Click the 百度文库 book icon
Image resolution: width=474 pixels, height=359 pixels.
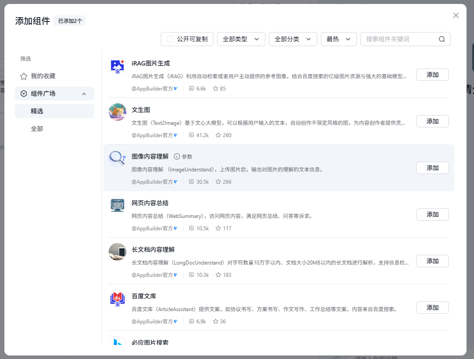117,299
